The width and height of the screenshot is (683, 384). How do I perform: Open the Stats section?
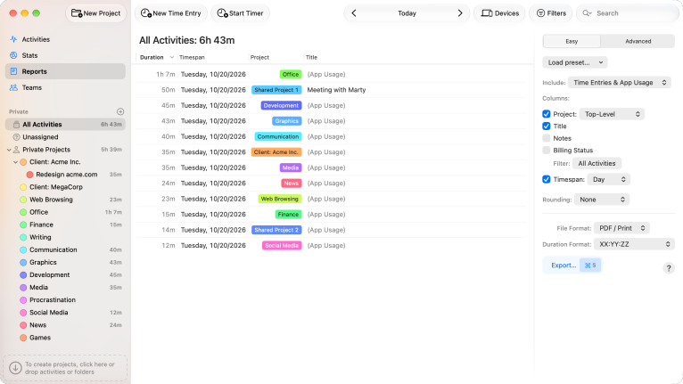pyautogui.click(x=65, y=55)
